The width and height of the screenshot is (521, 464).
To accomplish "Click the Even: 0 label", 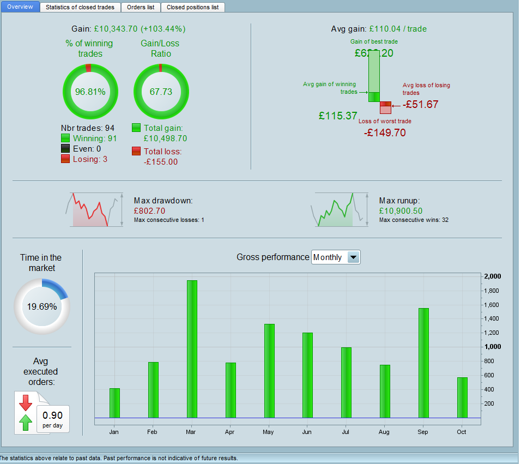I will [87, 148].
